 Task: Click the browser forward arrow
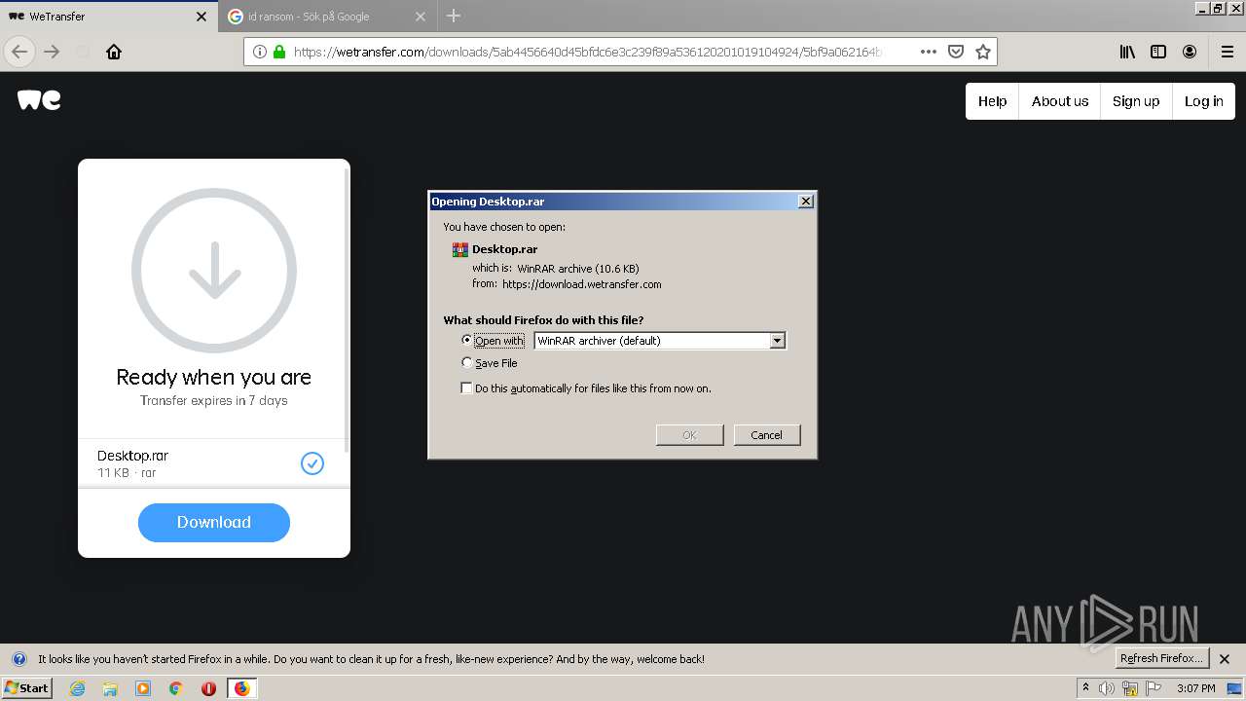click(52, 52)
